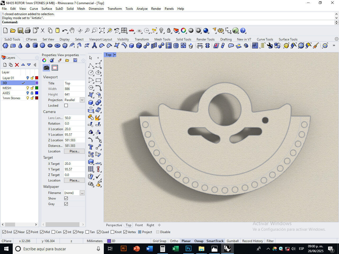This screenshot has height=254, width=339.
Task: Open the Help question mark icon
Action: click(243, 31)
